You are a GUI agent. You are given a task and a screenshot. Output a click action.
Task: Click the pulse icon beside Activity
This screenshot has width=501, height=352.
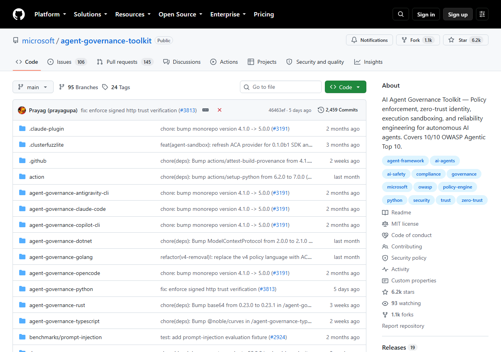click(x=385, y=269)
